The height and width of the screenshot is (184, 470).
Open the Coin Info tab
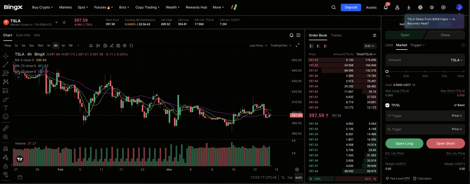(x=23, y=35)
